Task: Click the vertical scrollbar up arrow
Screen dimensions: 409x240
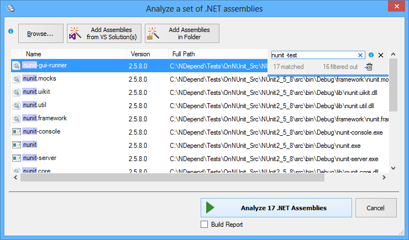Action: pos(394,54)
